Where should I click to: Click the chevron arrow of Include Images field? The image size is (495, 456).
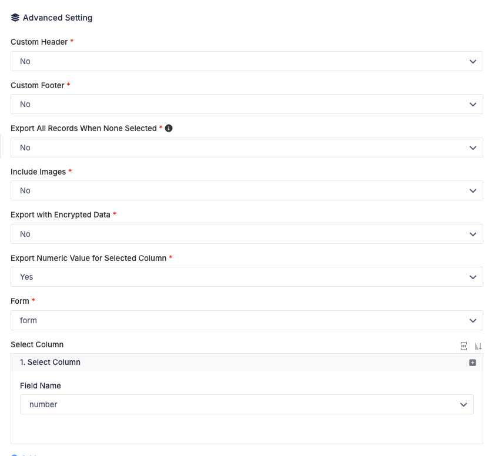(473, 190)
